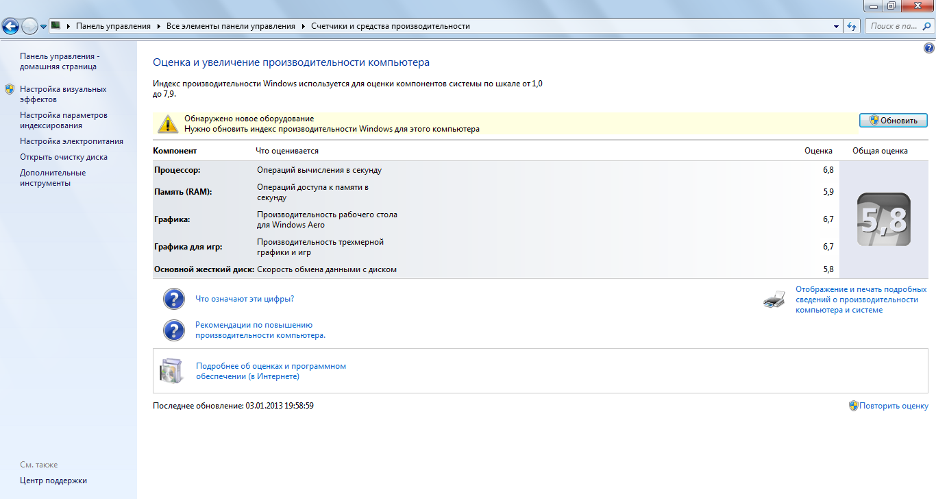This screenshot has height=499, width=936.
Task: Open 'Дополнительные инструменты' link
Action: click(x=53, y=178)
